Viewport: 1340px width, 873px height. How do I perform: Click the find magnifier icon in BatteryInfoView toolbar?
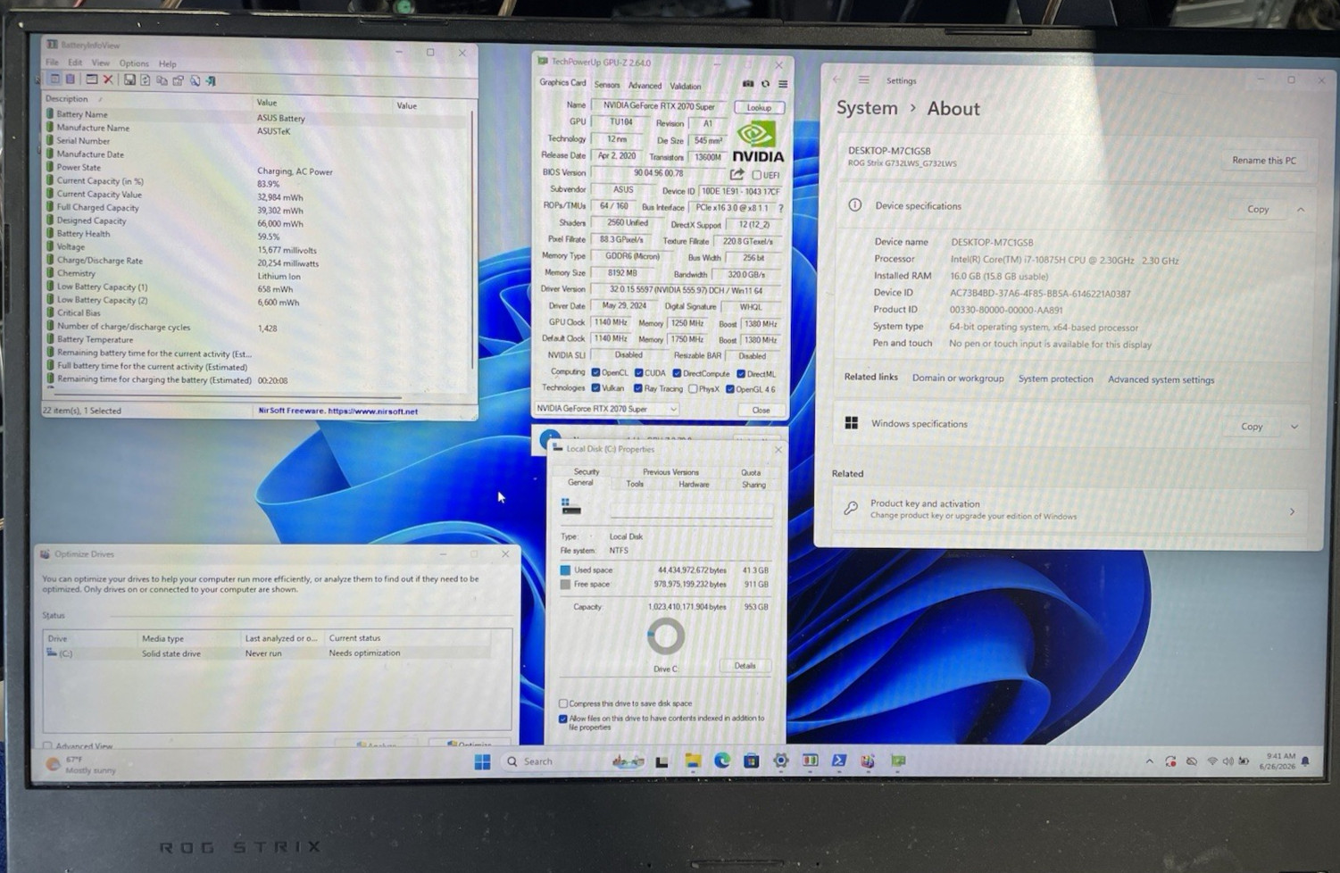coord(195,80)
